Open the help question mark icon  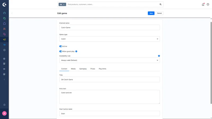208,4
